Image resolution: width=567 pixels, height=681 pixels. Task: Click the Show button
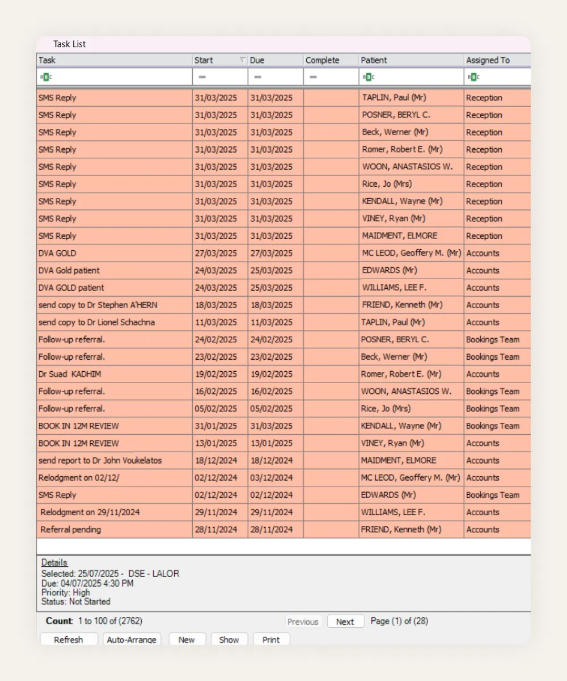[x=229, y=640]
